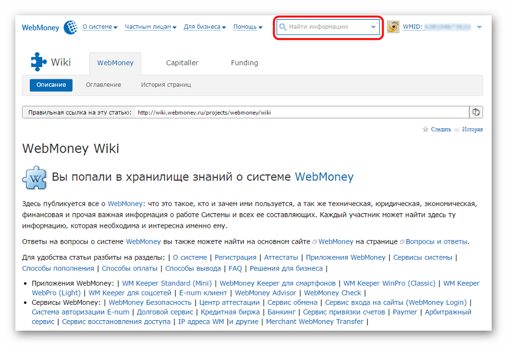The width and height of the screenshot is (507, 346).
Task: Open the Кредитная биржа link
Action: (230, 312)
